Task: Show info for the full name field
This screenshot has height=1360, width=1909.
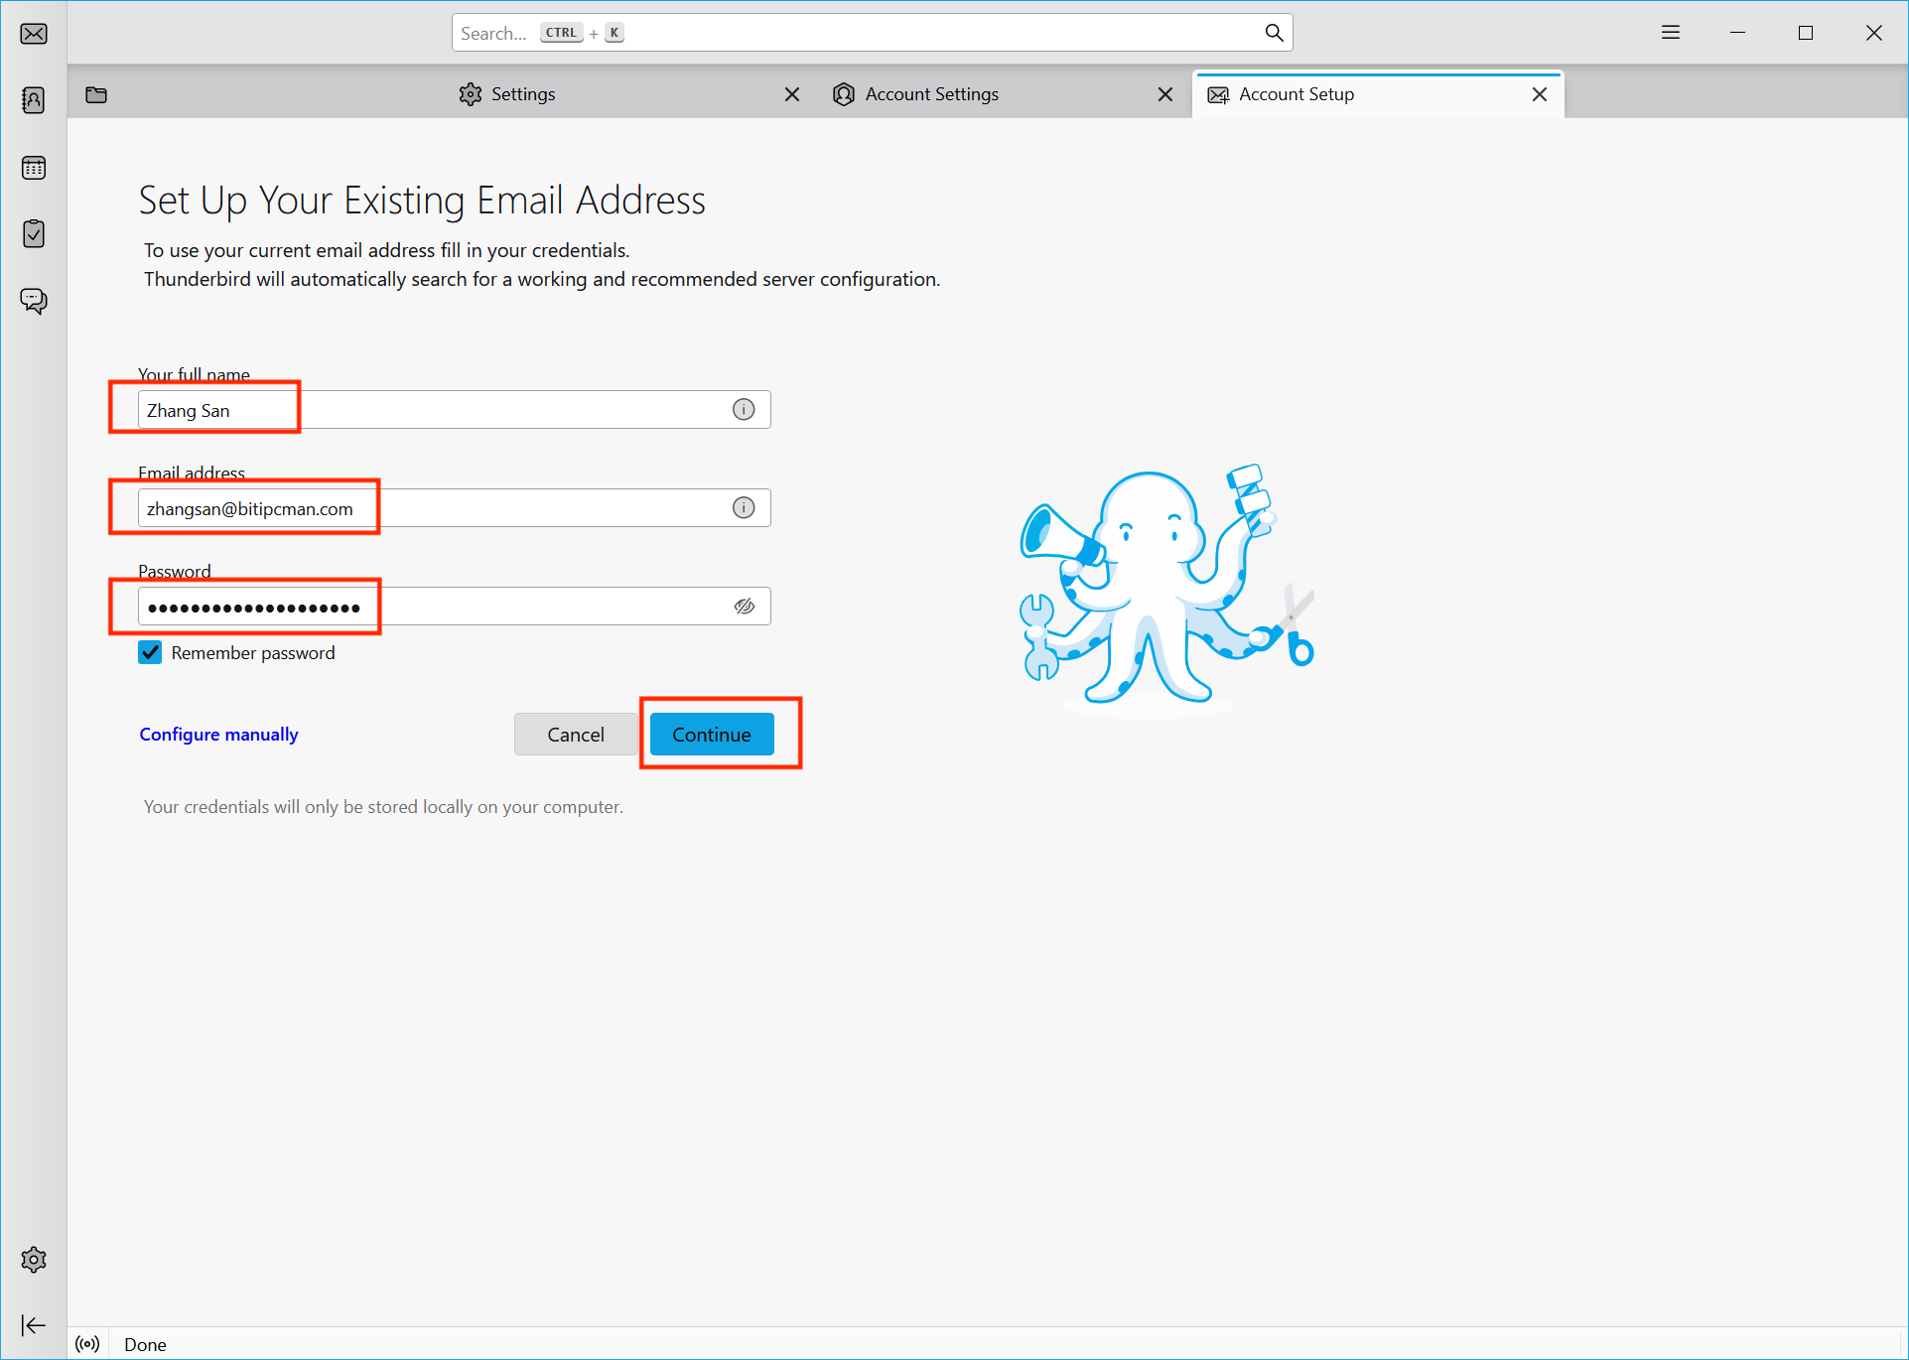Action: [x=744, y=409]
